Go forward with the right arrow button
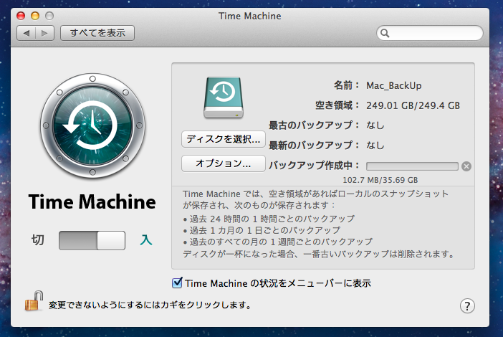 coord(45,33)
